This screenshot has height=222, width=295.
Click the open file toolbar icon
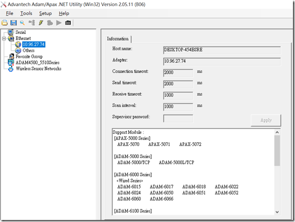click(x=5, y=23)
